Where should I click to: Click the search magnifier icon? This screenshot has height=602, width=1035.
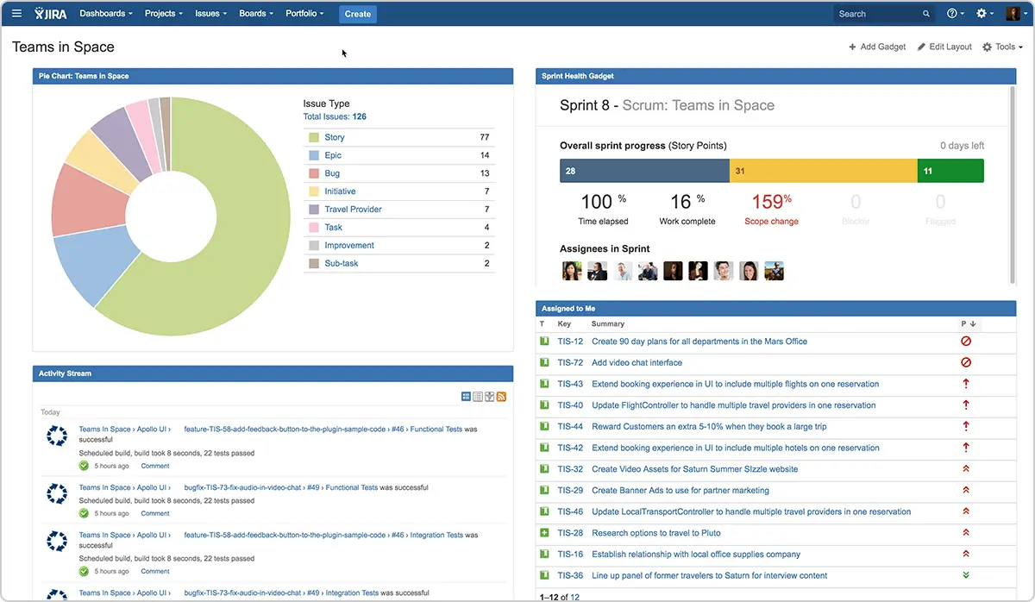click(925, 14)
